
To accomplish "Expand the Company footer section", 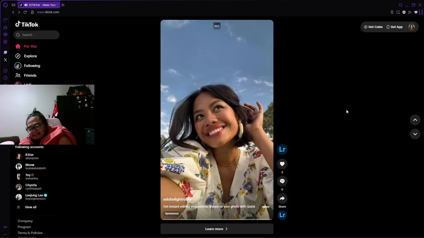I will pos(25,221).
